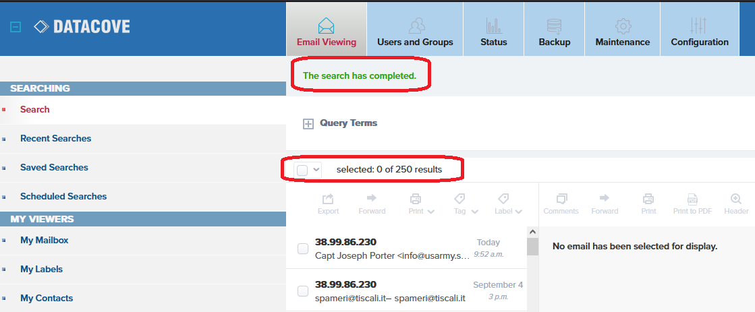Open the Configuration tab
The height and width of the screenshot is (312, 755).
click(x=700, y=30)
